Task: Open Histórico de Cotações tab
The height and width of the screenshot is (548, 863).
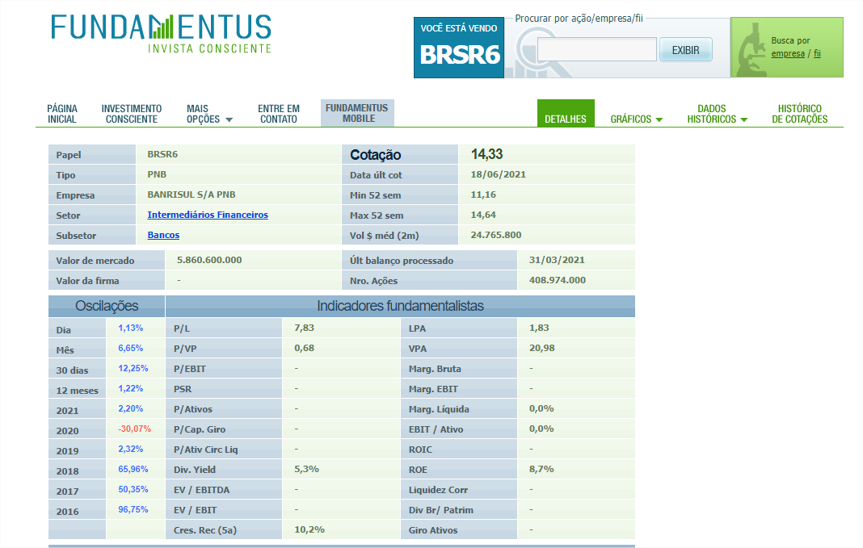Action: tap(799, 114)
